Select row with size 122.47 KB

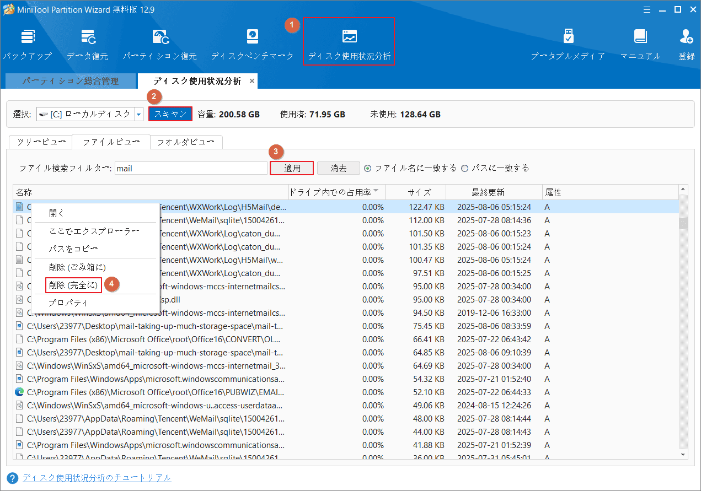(346, 207)
